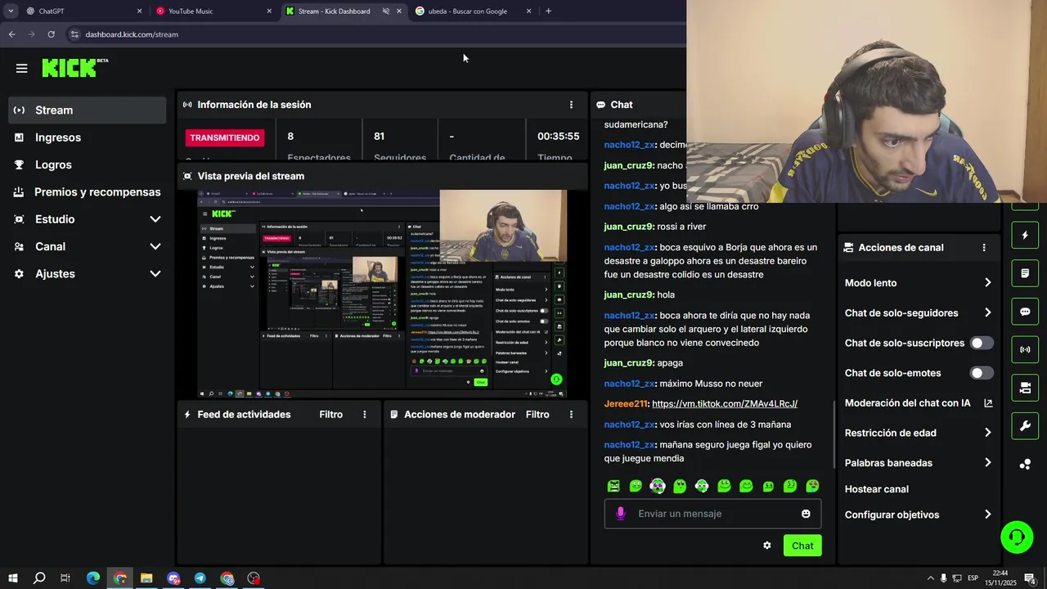Click the stream preview thumbnail
Image resolution: width=1047 pixels, height=589 pixels.
382,294
